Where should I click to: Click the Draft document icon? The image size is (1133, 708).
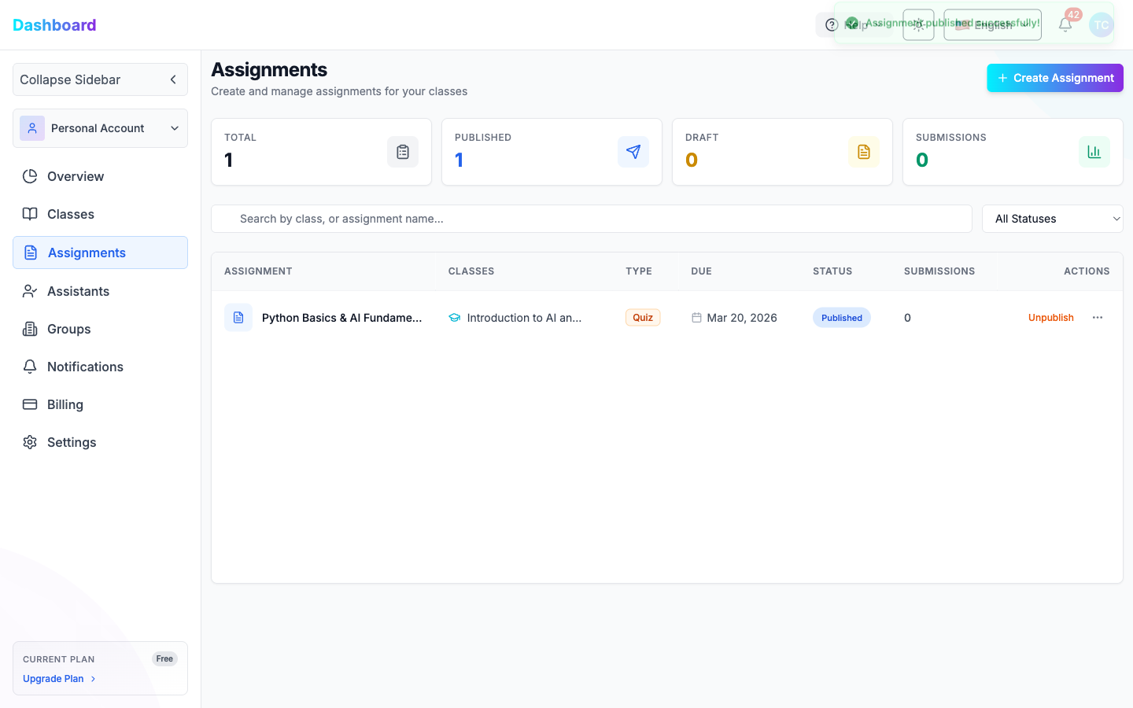pos(864,152)
